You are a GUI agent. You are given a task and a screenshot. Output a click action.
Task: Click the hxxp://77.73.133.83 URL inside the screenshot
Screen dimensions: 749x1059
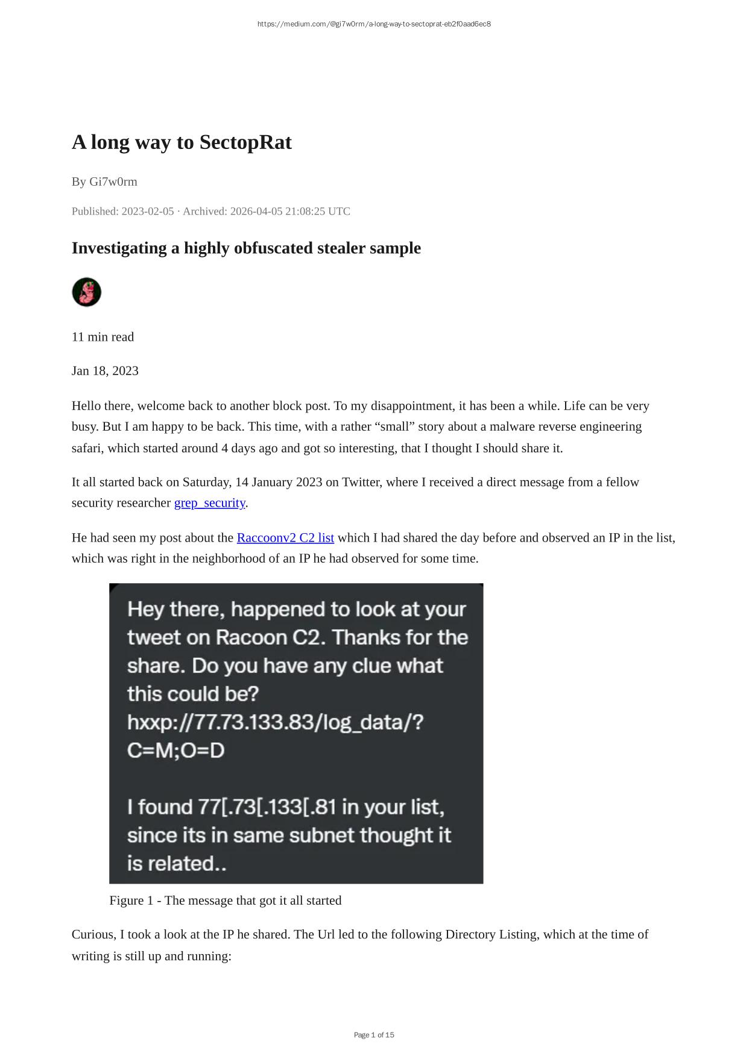(x=275, y=722)
